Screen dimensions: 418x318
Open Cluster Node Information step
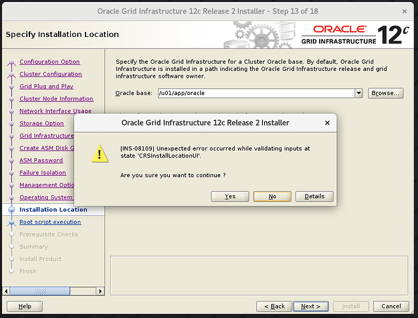(x=56, y=99)
